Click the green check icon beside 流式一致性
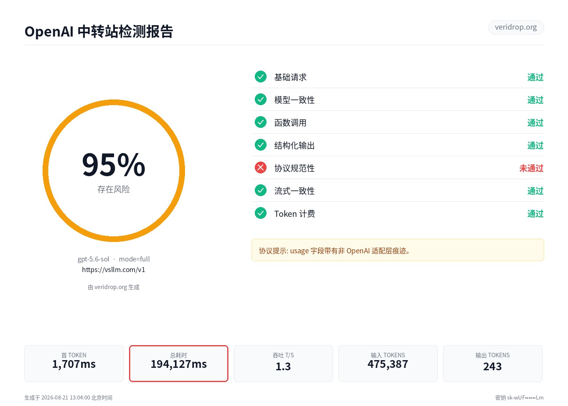Image resolution: width=568 pixels, height=406 pixels. [x=260, y=190]
